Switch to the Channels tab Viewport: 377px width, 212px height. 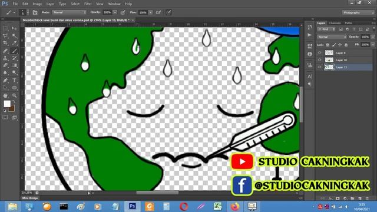pyautogui.click(x=335, y=23)
